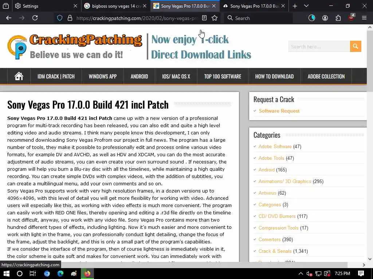
Task: Click the site padlock icon
Action: [x=70, y=18]
